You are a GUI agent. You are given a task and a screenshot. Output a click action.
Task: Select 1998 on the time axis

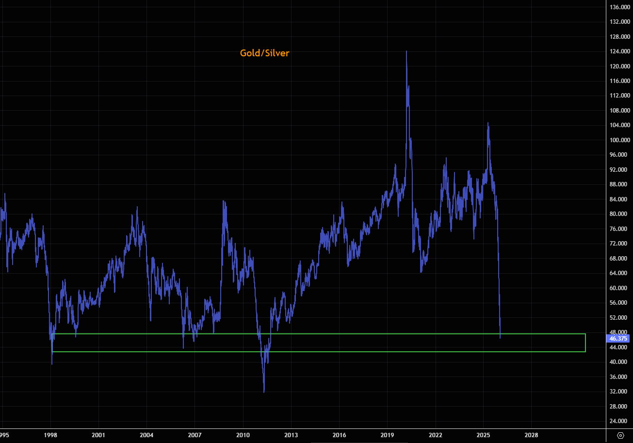point(50,435)
